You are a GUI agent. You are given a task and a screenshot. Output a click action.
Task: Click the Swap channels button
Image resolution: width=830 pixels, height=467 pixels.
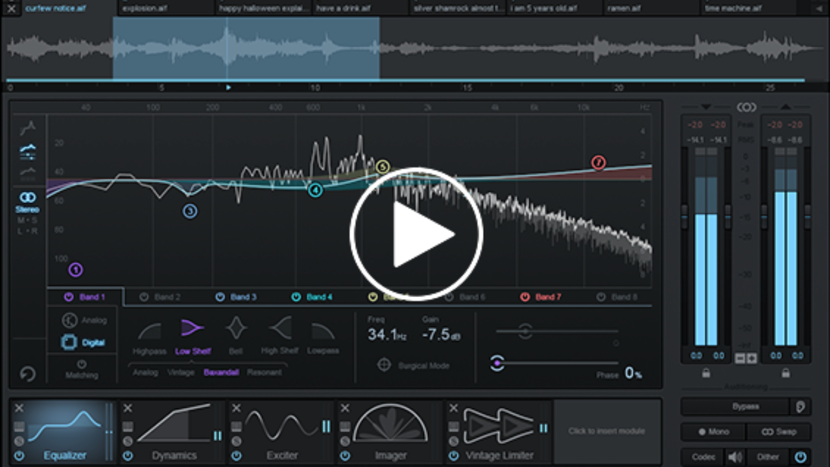[x=777, y=432]
